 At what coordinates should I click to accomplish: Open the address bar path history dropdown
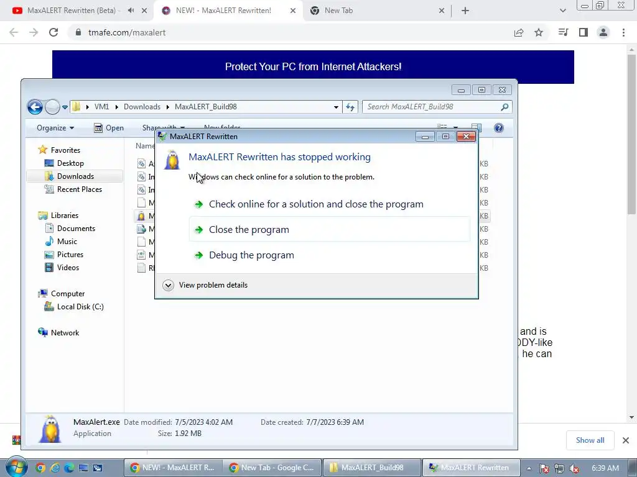click(x=336, y=107)
